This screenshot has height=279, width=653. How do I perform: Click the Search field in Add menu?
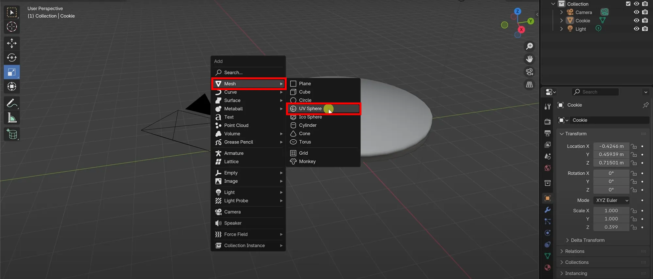(x=248, y=72)
